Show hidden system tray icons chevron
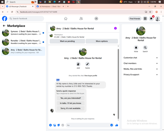The height and width of the screenshot is (131, 164). (x=135, y=2)
